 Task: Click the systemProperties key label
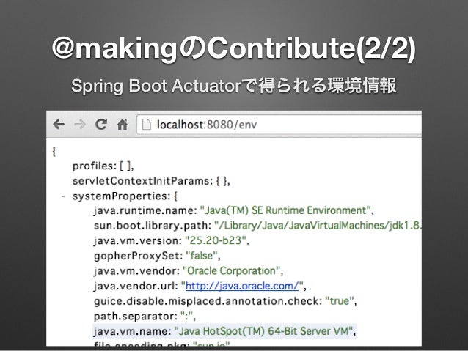coord(121,196)
